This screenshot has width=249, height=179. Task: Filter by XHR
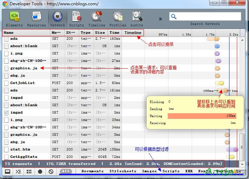pyautogui.click(x=189, y=171)
